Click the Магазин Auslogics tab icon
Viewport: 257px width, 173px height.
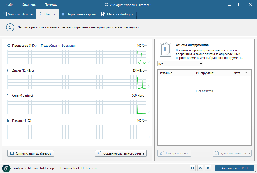click(103, 14)
